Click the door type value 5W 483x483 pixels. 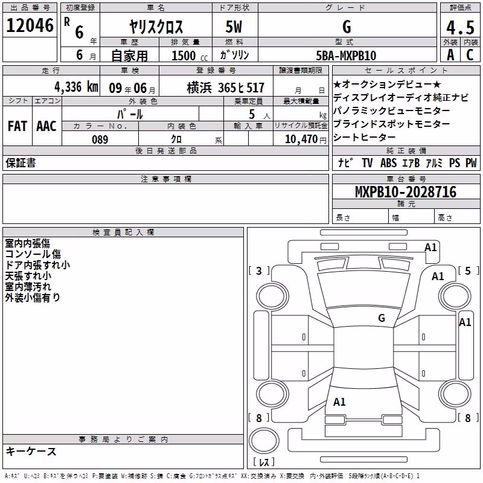coord(234,27)
